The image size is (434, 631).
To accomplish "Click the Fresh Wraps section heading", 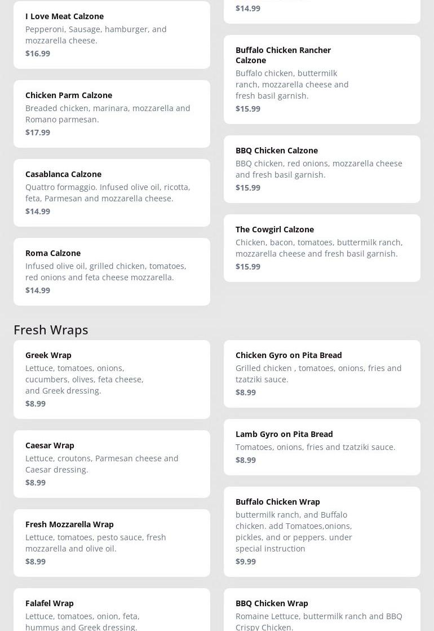I will point(51,329).
